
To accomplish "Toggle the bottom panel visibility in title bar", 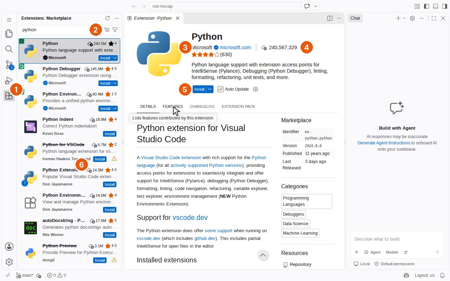I will 436,6.
